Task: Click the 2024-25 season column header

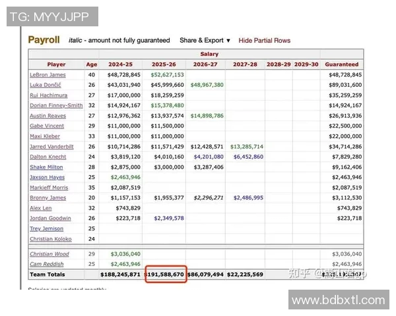Action: (x=121, y=65)
